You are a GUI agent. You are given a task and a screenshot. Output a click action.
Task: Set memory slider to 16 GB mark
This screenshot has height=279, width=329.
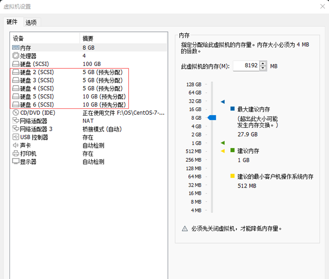pyautogui.click(x=212, y=109)
